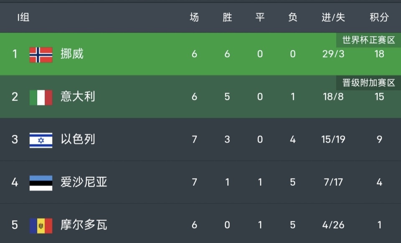Click the 世界杯正赛区 label
Image resolution: width=401 pixels, height=243 pixels.
(368, 40)
